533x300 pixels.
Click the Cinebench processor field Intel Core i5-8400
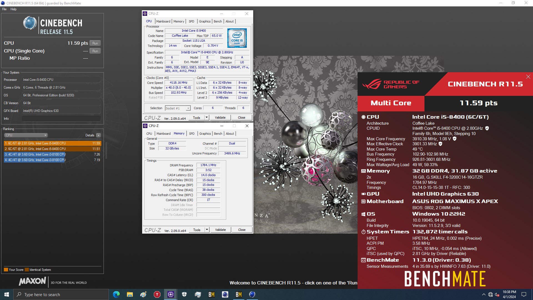(x=61, y=80)
